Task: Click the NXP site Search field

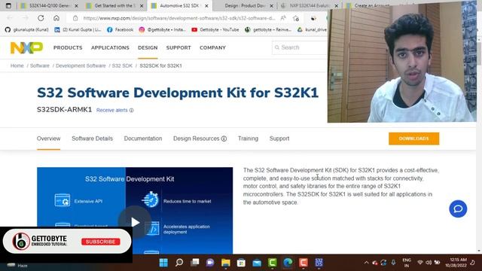Action: (x=300, y=47)
